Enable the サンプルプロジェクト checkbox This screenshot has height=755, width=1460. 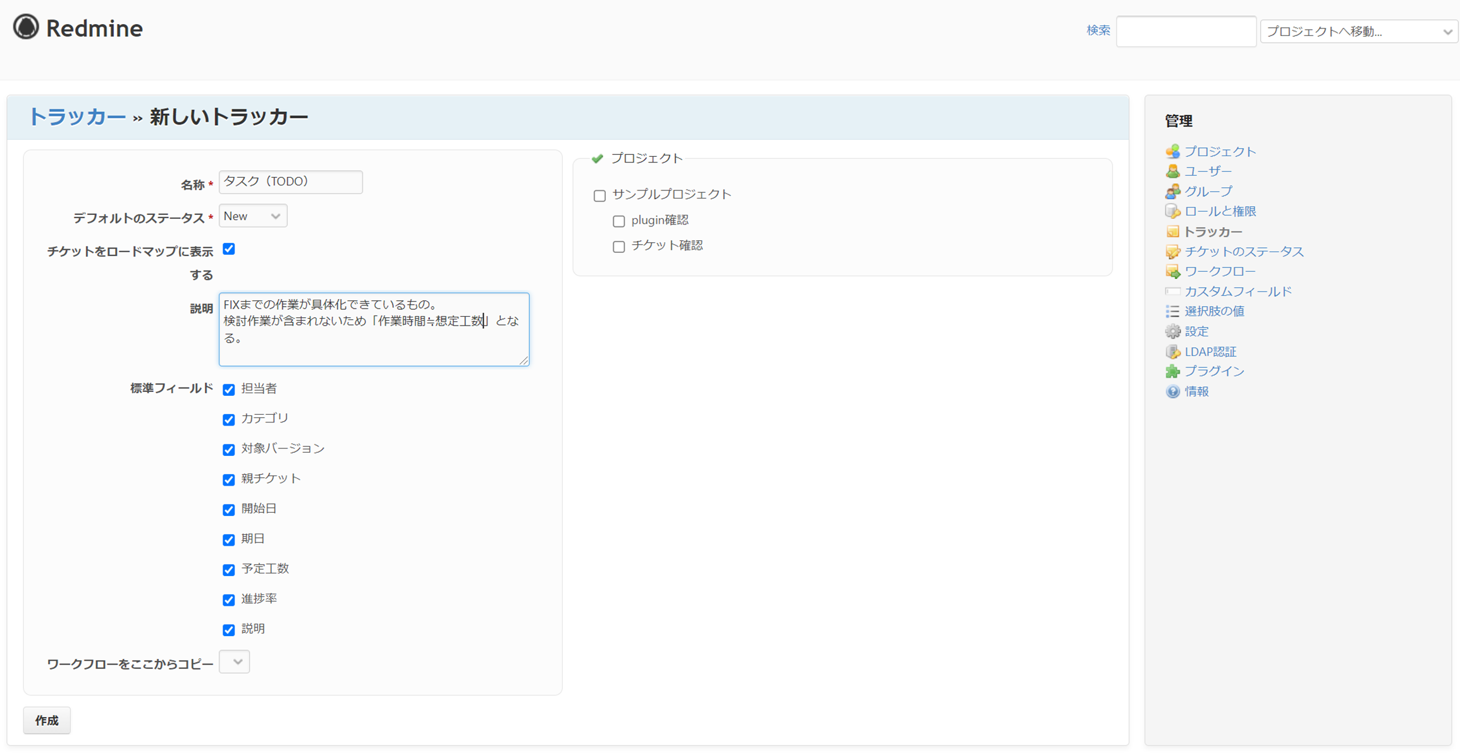pyautogui.click(x=599, y=195)
